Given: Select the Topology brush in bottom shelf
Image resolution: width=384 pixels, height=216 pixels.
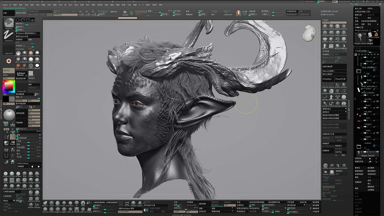Looking at the screenshot, I should 139,204.
